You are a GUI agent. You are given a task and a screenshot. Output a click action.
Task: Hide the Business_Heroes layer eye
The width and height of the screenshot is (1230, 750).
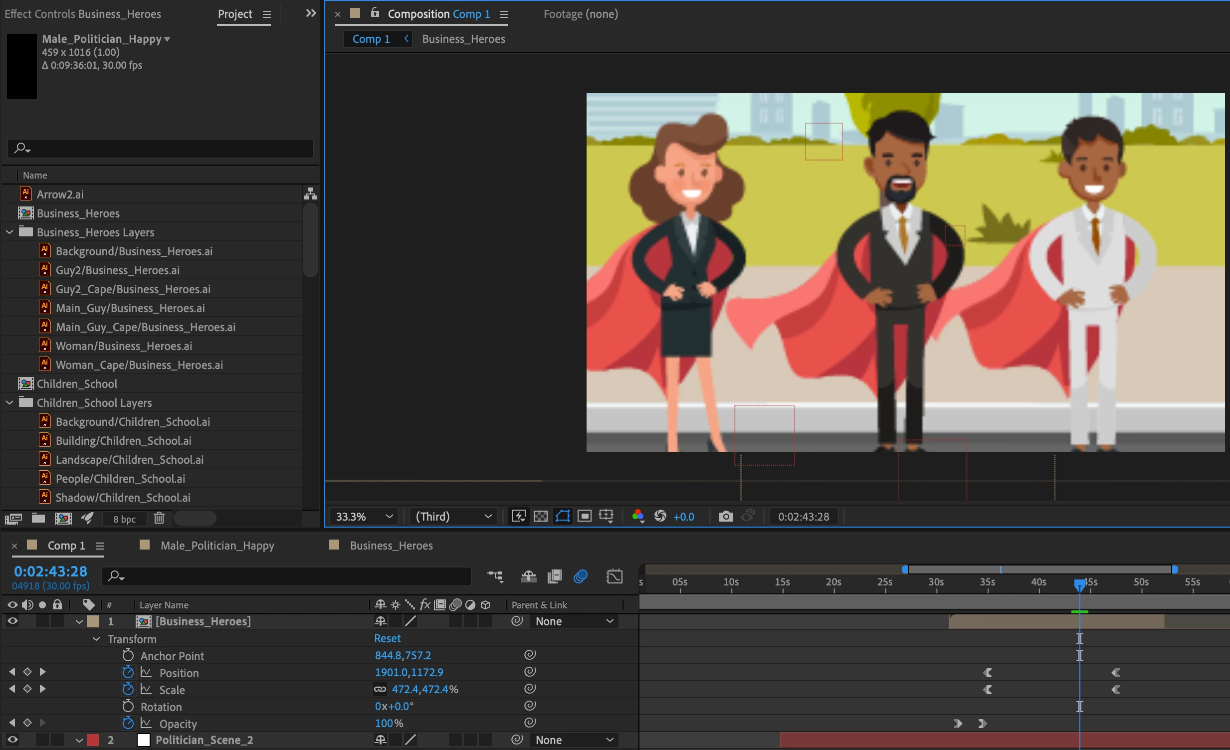(x=12, y=621)
